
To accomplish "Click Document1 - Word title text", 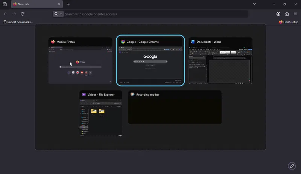I will pyautogui.click(x=209, y=42).
